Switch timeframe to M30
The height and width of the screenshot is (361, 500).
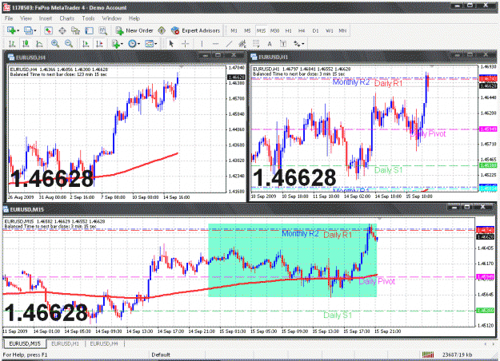coord(274,30)
